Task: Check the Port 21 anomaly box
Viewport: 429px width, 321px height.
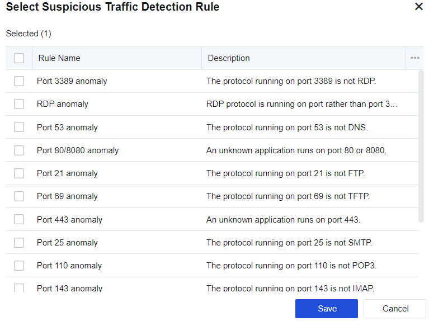Action: click(19, 173)
